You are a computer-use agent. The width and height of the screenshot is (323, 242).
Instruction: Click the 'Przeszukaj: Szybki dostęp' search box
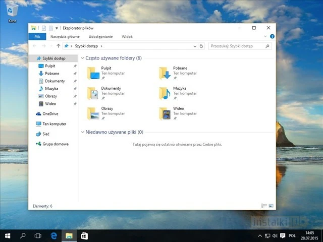click(x=237, y=46)
